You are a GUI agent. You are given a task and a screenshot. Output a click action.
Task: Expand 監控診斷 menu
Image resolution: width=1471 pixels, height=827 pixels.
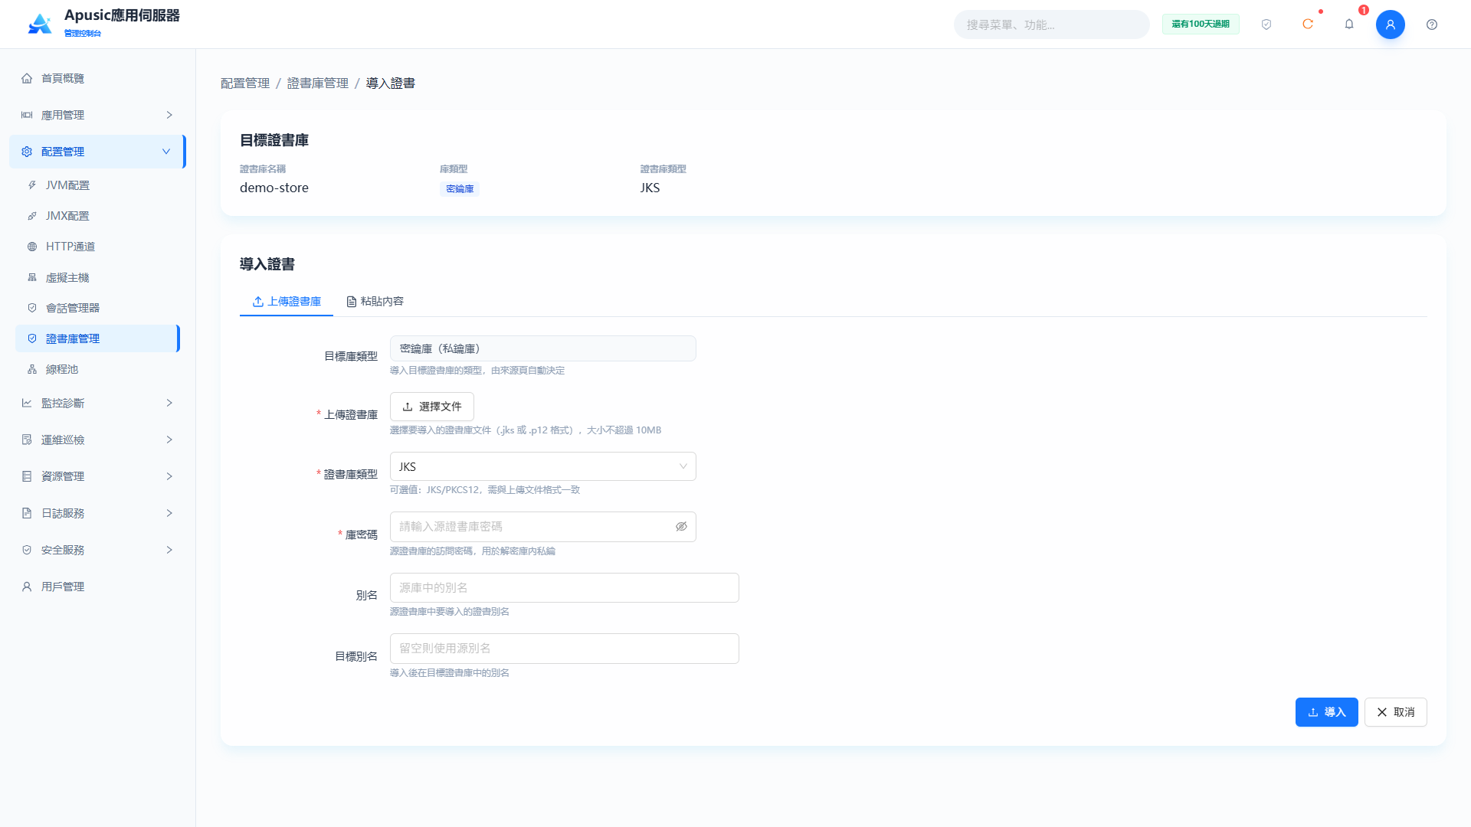[x=98, y=403]
